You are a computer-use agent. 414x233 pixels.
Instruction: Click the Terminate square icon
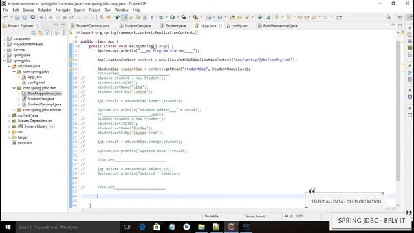click(65, 17)
